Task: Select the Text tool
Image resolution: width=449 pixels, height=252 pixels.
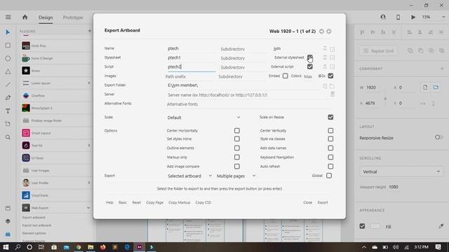Action: [x=8, y=111]
